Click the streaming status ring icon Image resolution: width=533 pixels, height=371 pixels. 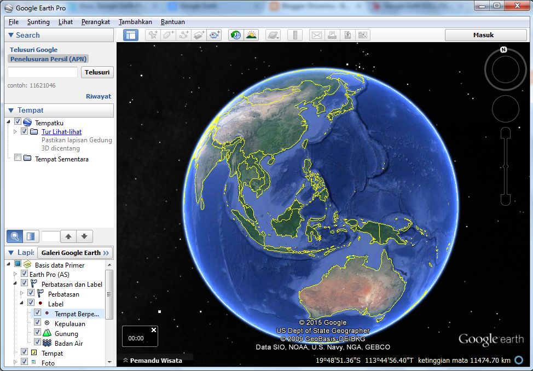point(519,360)
